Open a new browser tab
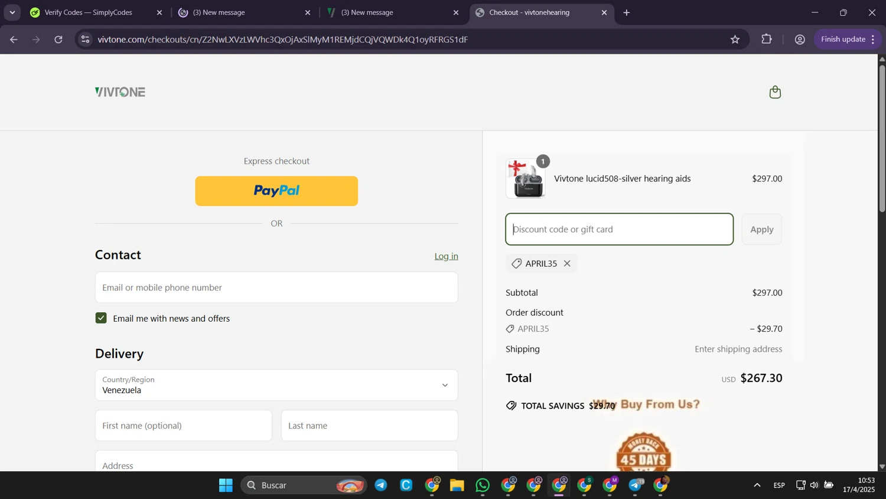Screen dimensions: 886x499 (x=627, y=12)
